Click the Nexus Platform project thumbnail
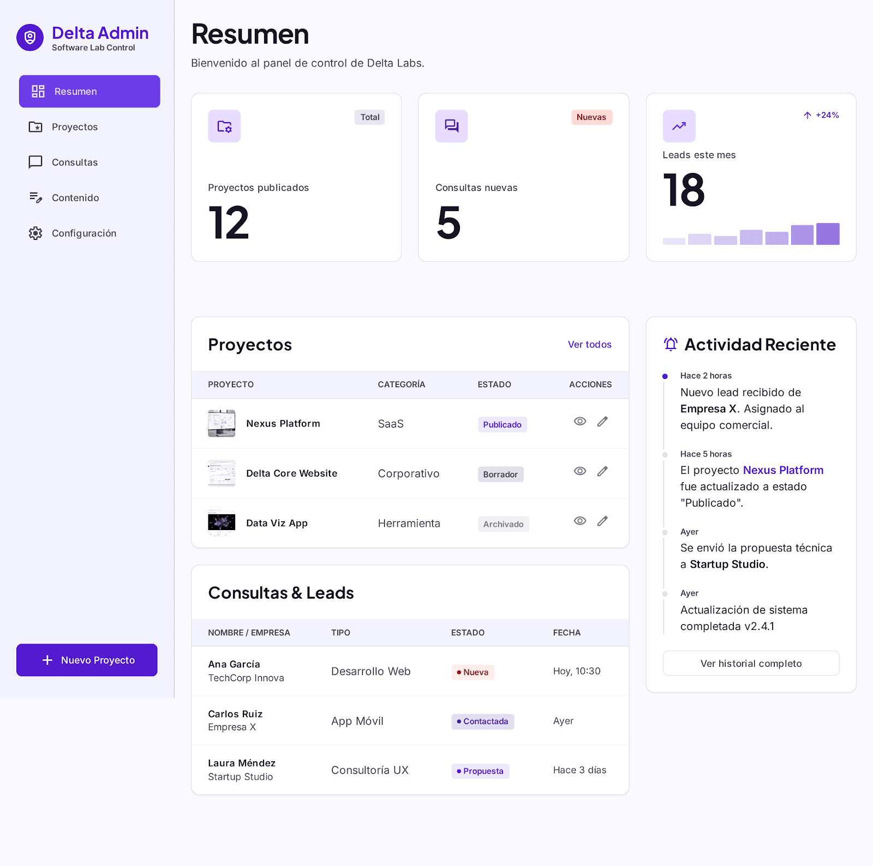This screenshot has height=866, width=873. (222, 424)
